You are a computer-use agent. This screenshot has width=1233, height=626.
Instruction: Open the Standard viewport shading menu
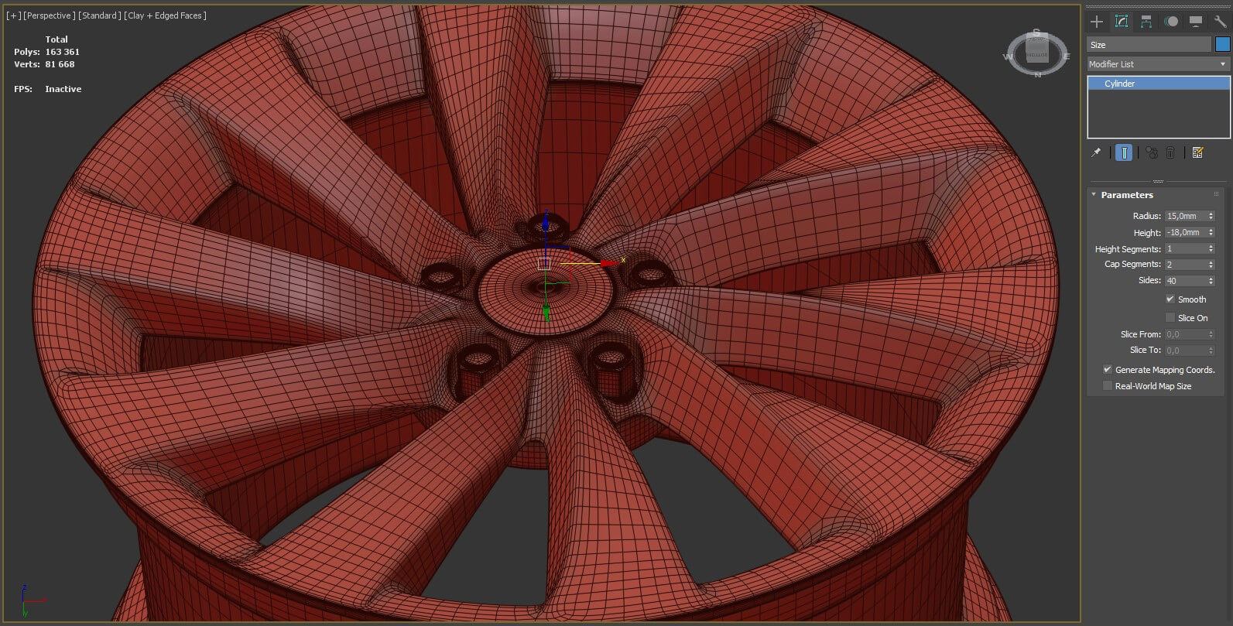[100, 15]
